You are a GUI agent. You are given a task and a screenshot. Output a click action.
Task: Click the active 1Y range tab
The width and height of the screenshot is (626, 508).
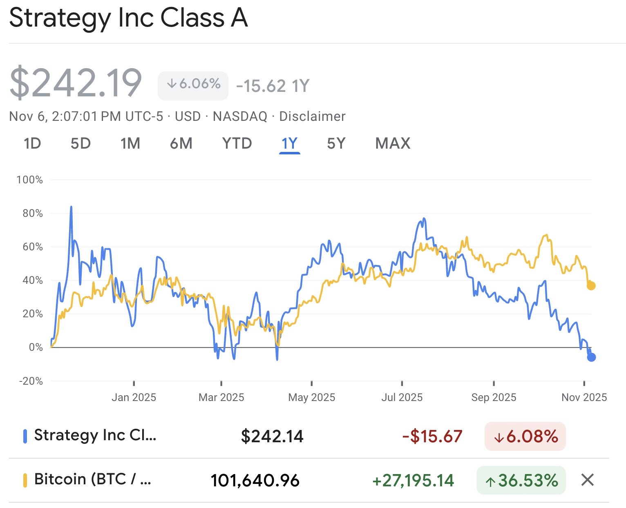pos(289,144)
